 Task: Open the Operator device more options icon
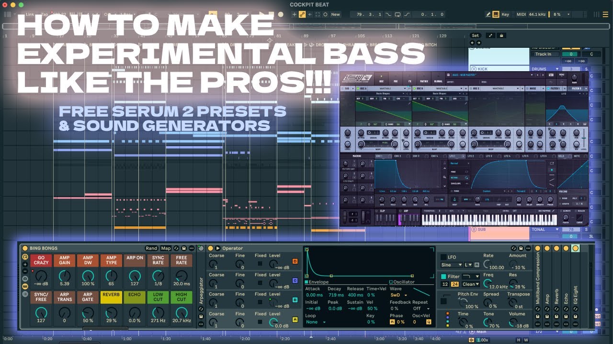tap(527, 248)
